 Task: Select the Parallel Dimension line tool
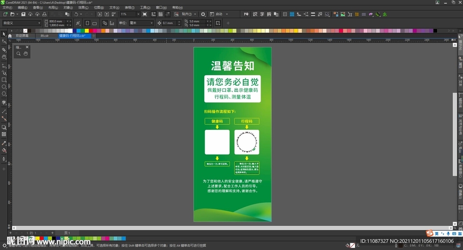[4, 111]
